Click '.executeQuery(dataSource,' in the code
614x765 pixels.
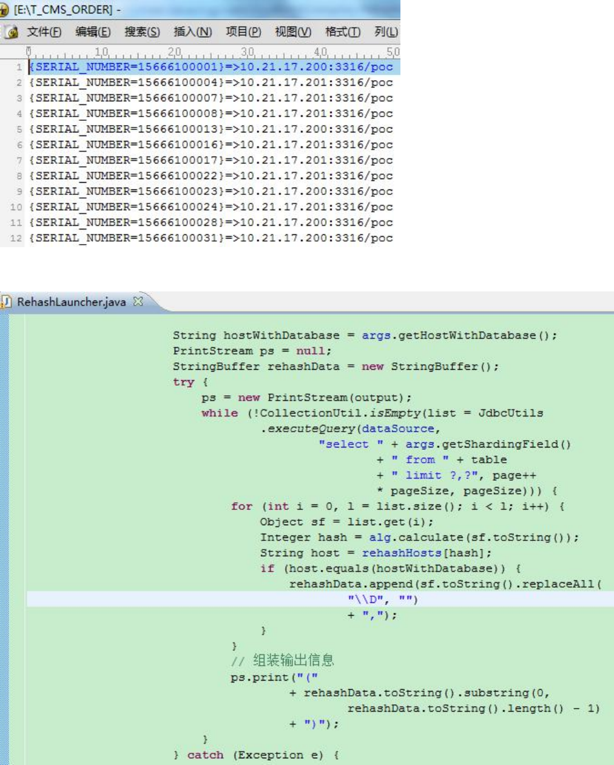click(x=351, y=429)
